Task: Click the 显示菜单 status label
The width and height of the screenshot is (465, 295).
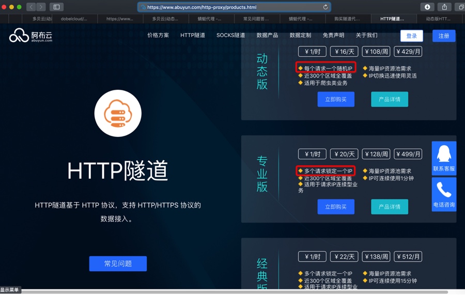Action: (9, 290)
